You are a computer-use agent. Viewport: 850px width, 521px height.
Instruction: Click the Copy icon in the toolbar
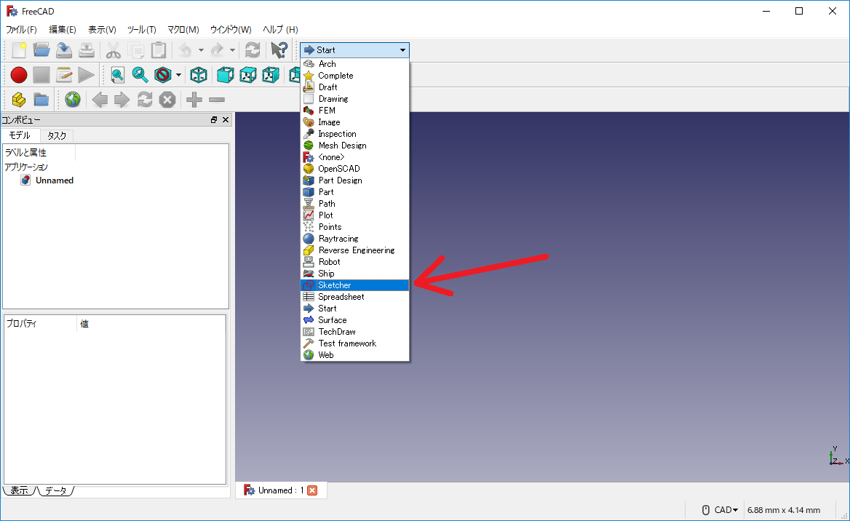(x=135, y=50)
